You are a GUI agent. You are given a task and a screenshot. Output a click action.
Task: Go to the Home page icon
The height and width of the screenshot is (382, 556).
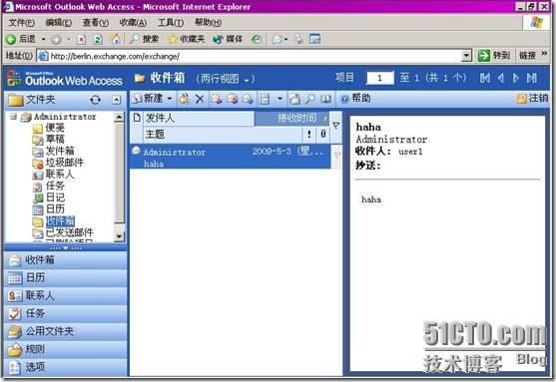[x=115, y=39]
